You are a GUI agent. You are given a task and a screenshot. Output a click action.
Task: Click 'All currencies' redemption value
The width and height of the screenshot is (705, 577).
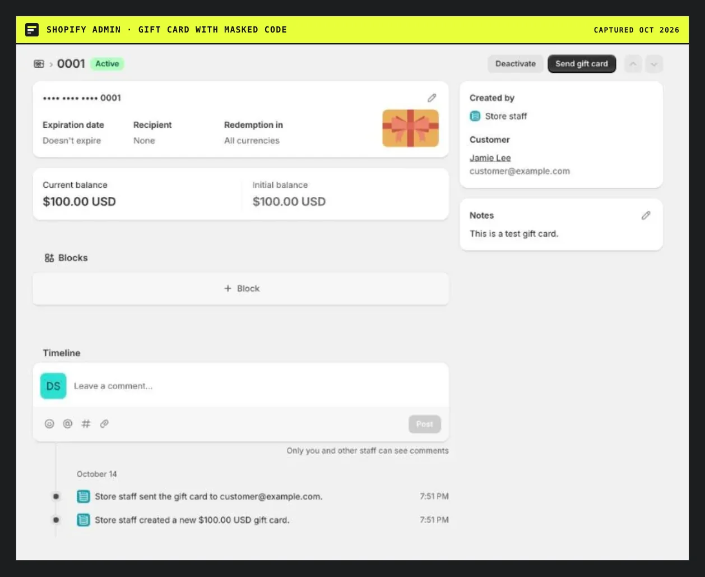(252, 141)
